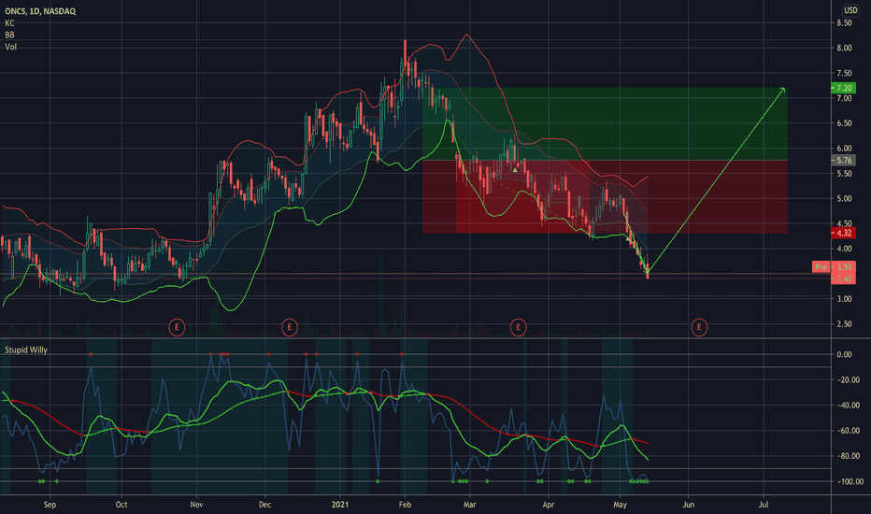This screenshot has width=871, height=514.
Task: Select the BB indicator label
Action: click(x=9, y=35)
